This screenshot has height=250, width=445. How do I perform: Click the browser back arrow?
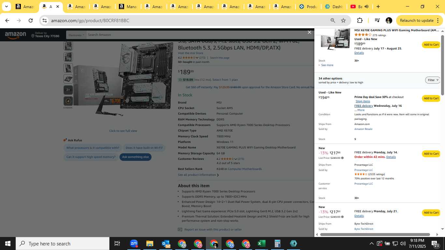point(7,21)
